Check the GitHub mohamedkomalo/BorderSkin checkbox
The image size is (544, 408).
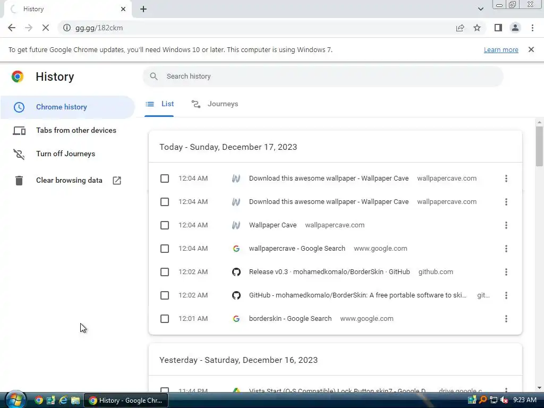click(x=165, y=295)
